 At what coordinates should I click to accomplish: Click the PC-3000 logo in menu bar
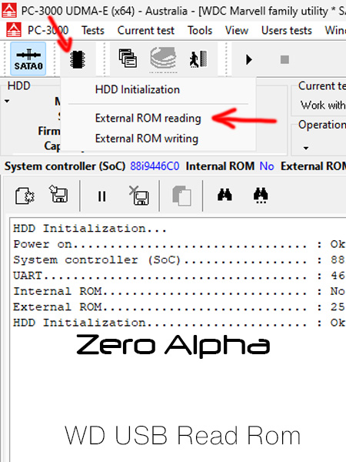pos(14,30)
